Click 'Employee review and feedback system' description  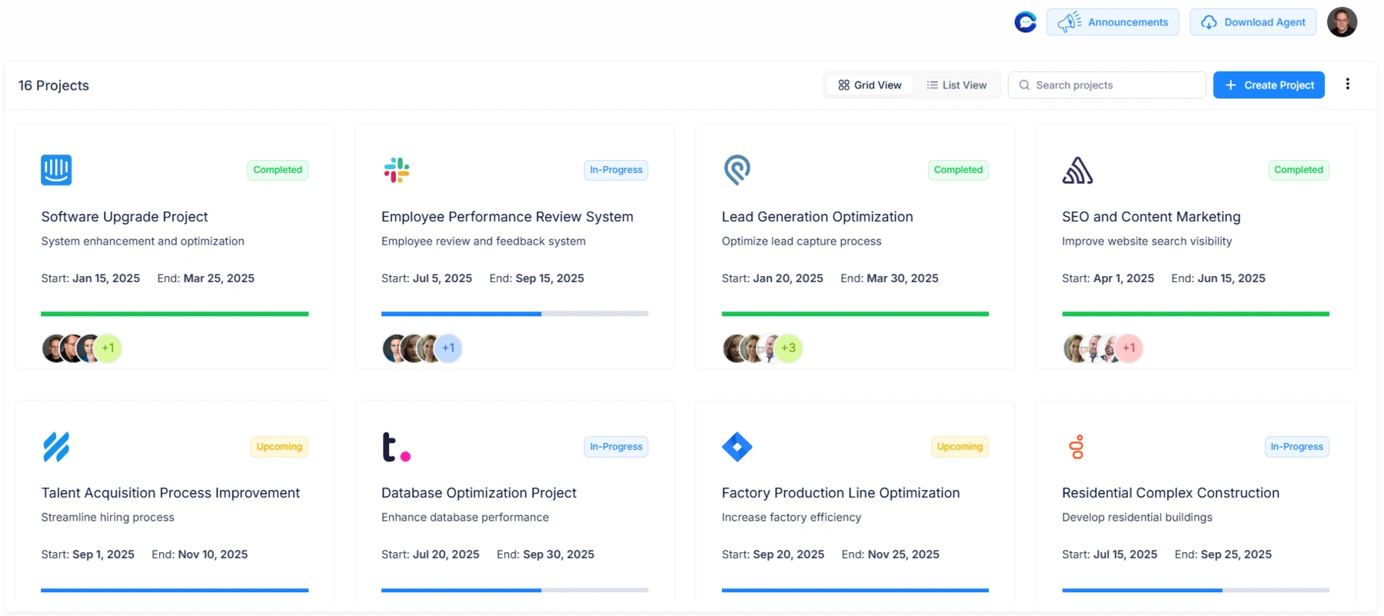484,241
